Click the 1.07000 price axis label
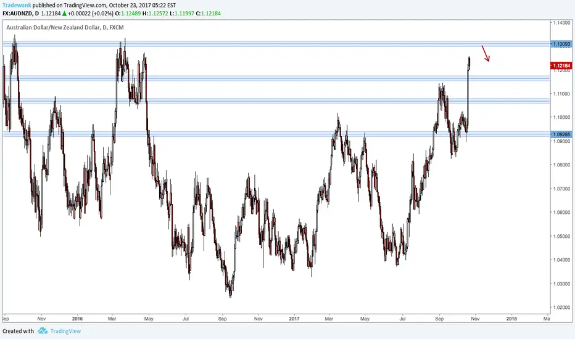 pos(562,189)
